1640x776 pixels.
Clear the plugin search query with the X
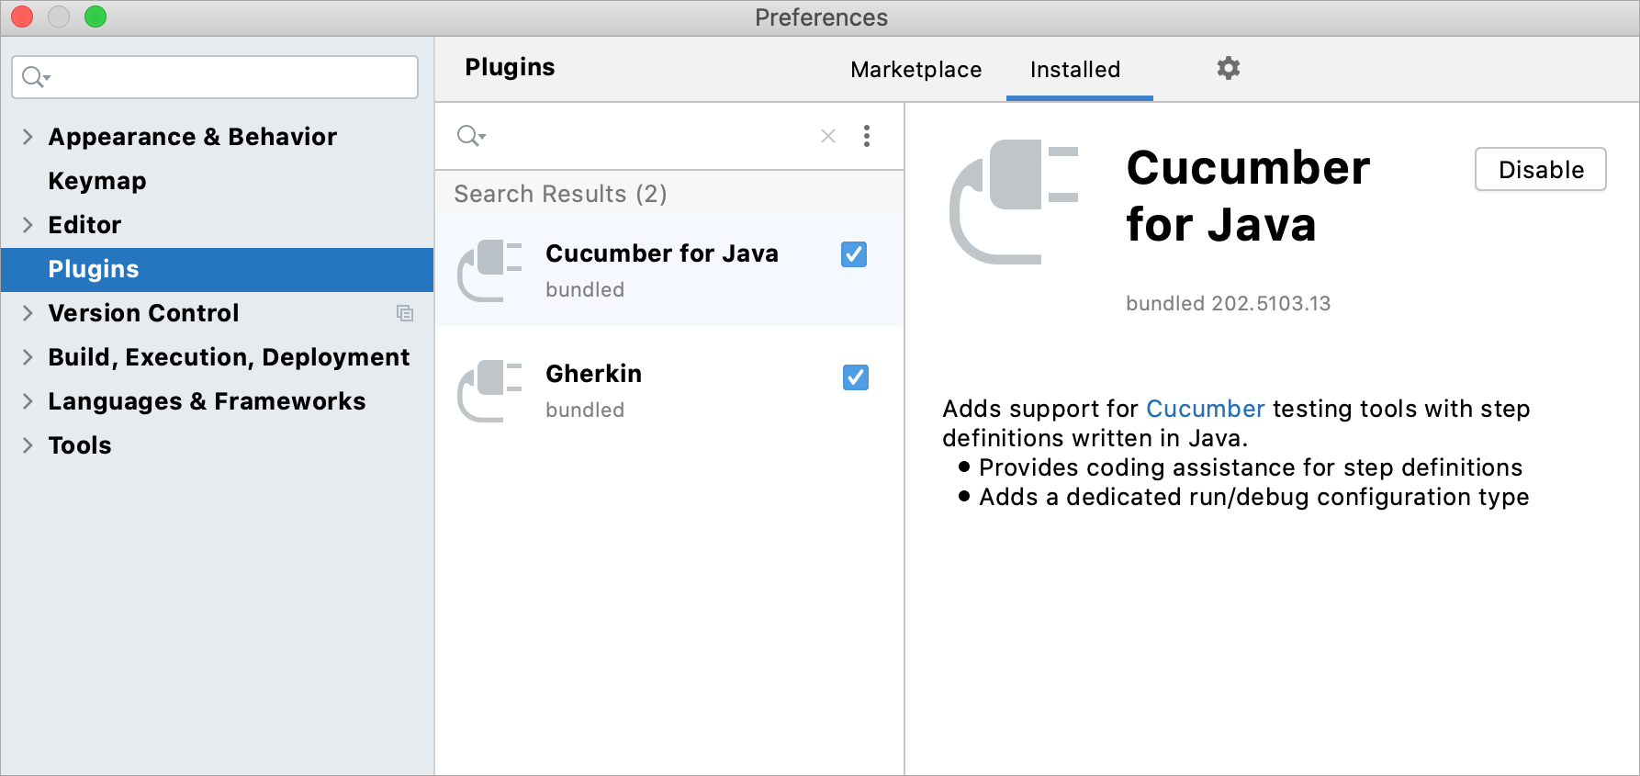point(827,135)
